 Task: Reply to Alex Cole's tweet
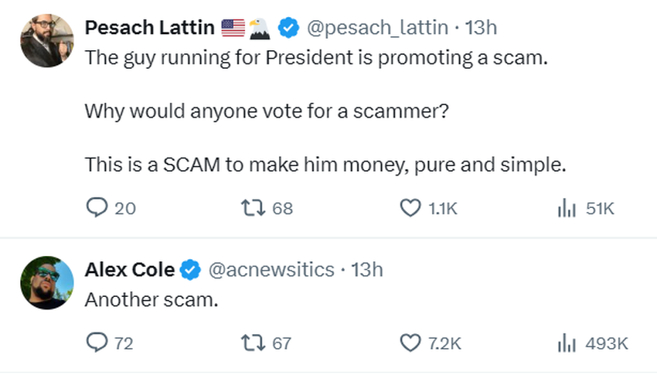[96, 343]
